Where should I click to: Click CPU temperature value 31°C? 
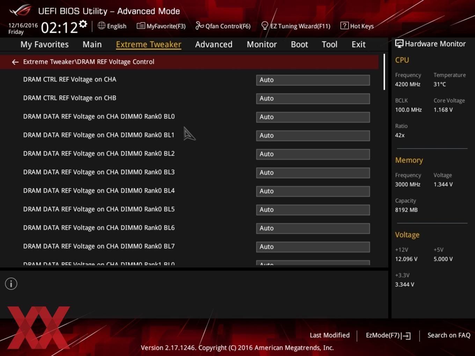440,84
